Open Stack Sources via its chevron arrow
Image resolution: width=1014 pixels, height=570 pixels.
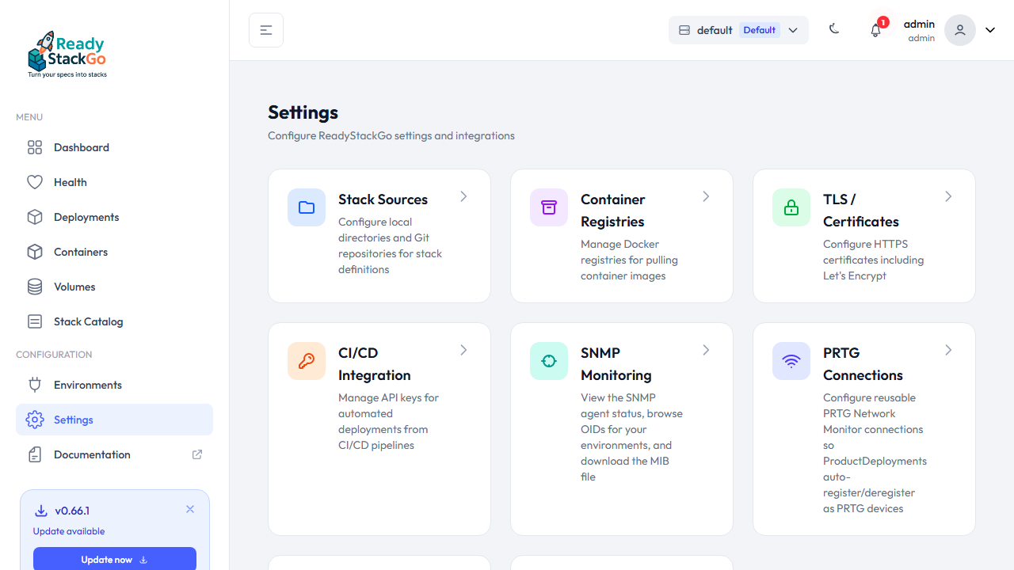click(463, 196)
